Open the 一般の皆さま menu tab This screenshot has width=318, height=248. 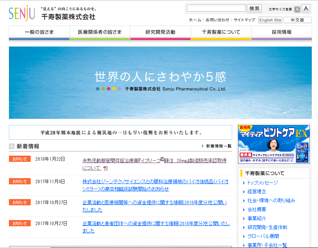coord(39,33)
